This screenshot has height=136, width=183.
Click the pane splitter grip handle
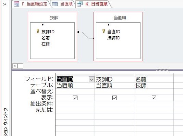point(162,70)
